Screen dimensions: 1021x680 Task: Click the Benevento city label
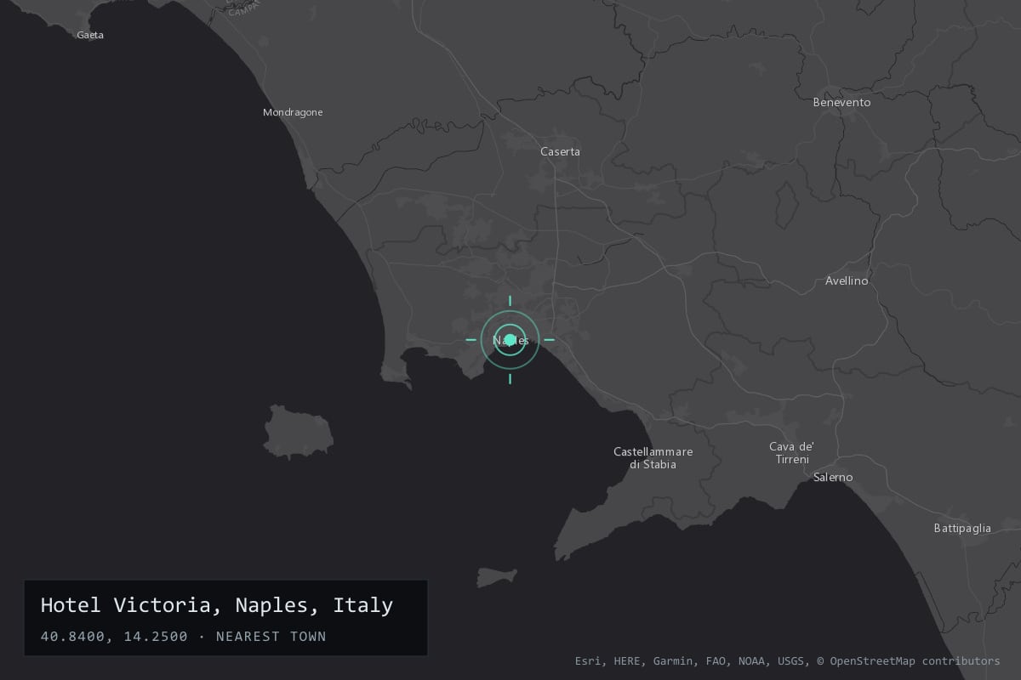point(841,102)
